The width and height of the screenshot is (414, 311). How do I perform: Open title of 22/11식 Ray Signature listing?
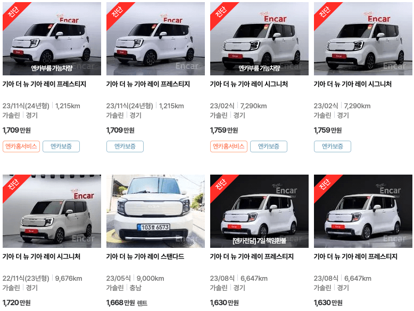[x=42, y=256]
